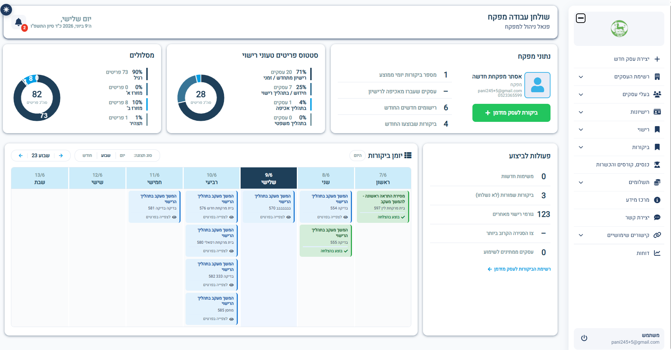
Task: Click the מרכז מידע info icon
Action: pos(657,200)
